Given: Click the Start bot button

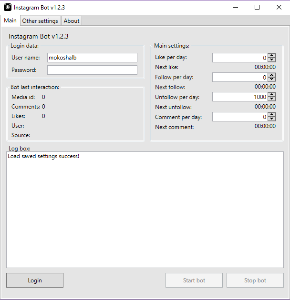Looking at the screenshot, I should click(194, 280).
